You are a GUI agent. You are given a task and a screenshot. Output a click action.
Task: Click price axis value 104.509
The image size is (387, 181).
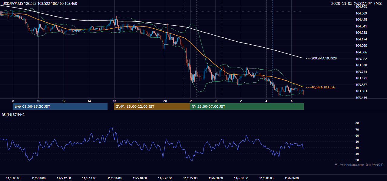(x=361, y=13)
